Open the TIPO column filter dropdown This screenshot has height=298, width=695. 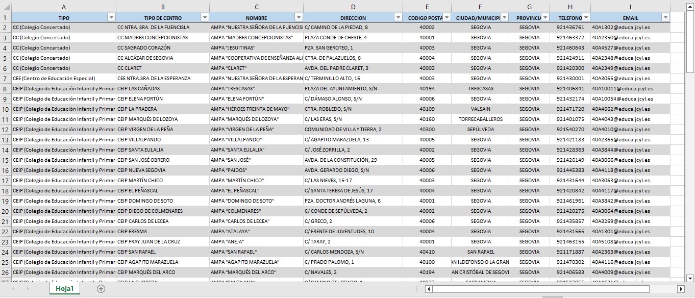(111, 17)
